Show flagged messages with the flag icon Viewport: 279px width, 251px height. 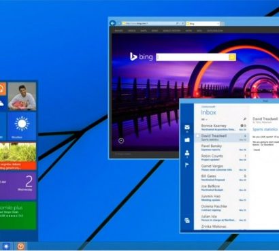click(187, 165)
